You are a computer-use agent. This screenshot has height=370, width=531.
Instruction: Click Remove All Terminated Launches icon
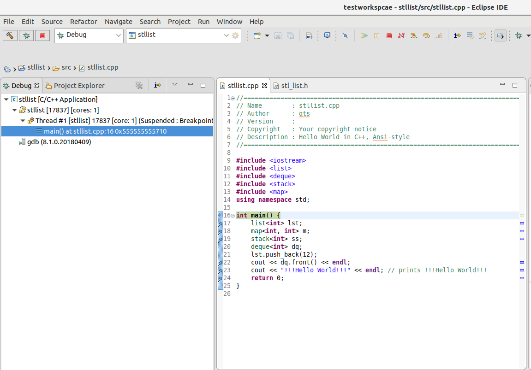pos(139,85)
